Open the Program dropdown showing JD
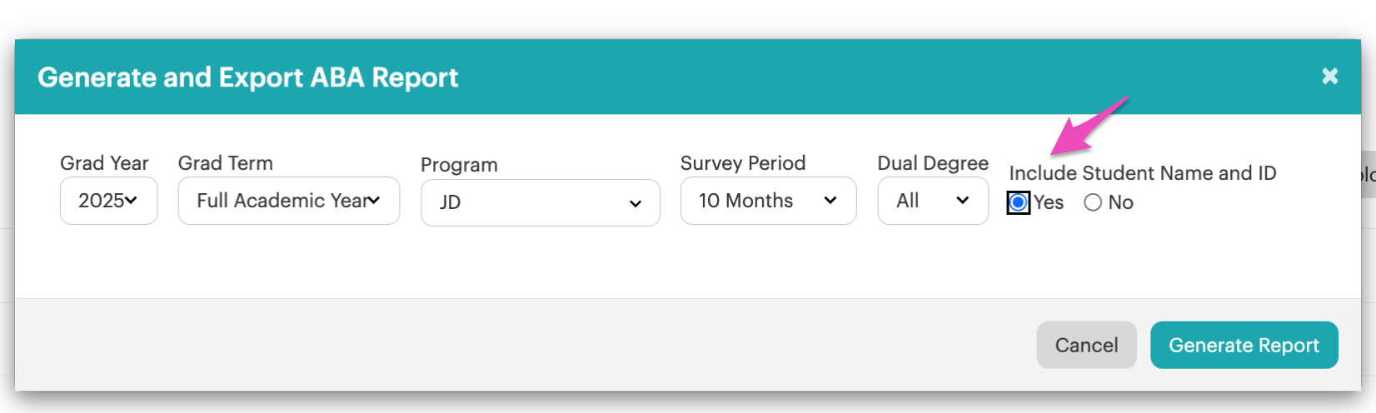 pos(540,202)
